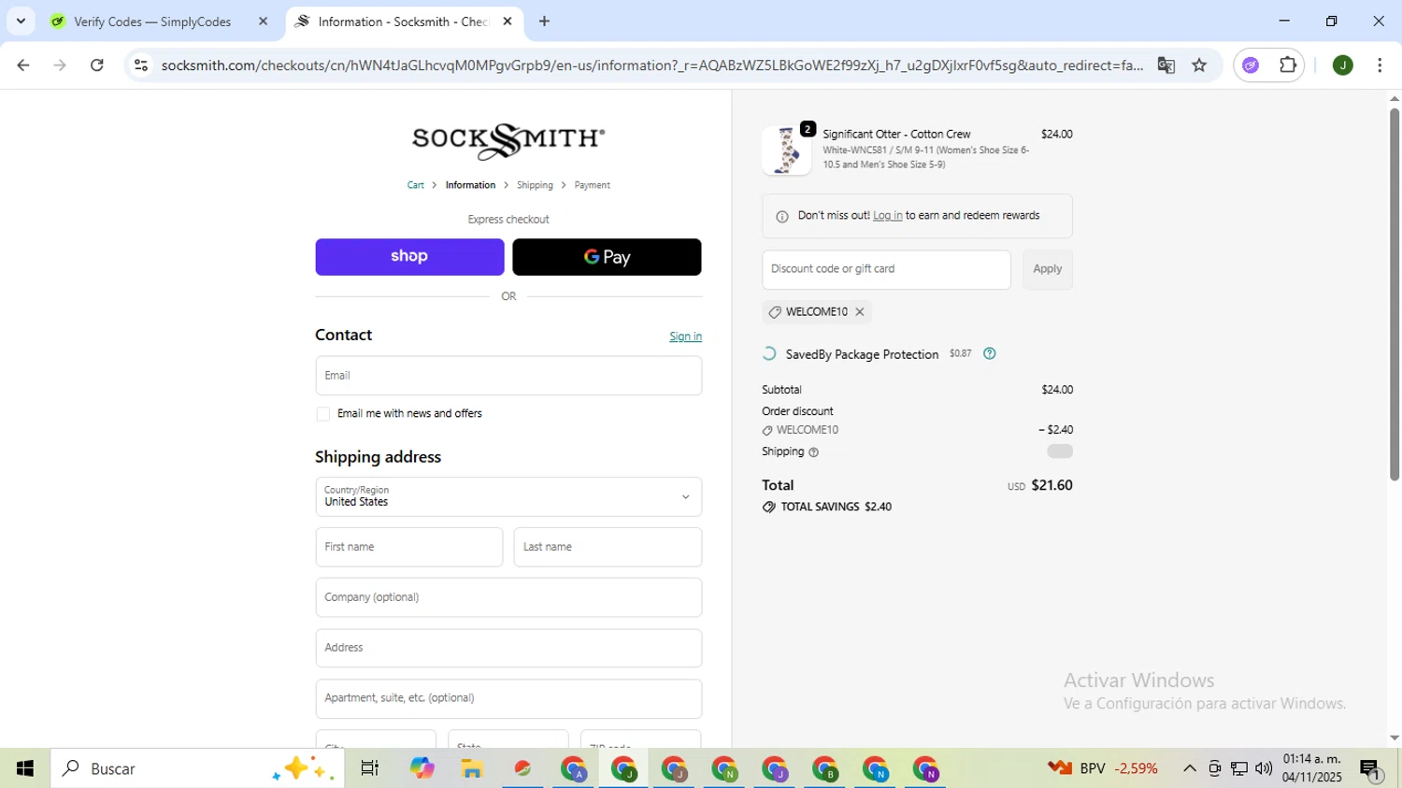Click the Apartment, suite, etc. field
The height and width of the screenshot is (788, 1402).
point(508,698)
